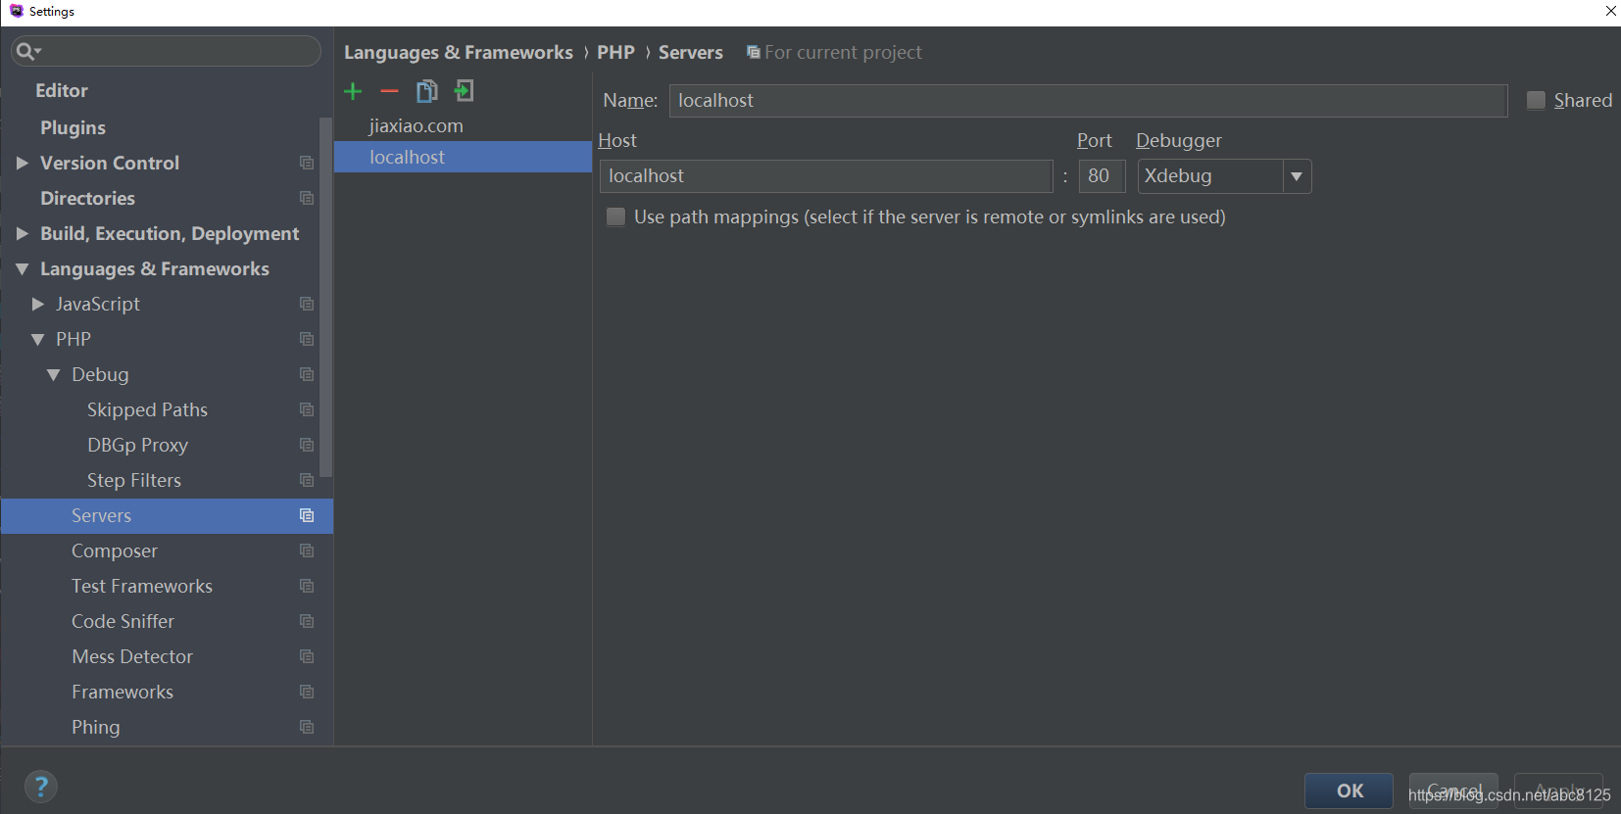Image resolution: width=1621 pixels, height=814 pixels.
Task: Collapse the Debug tree node
Action: (x=53, y=374)
